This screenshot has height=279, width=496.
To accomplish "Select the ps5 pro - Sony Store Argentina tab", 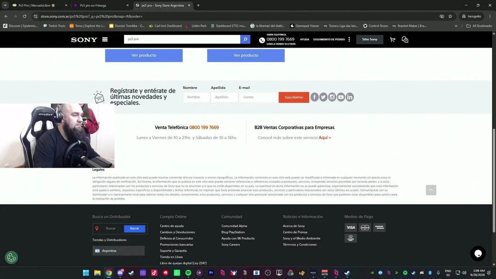I will (163, 5).
